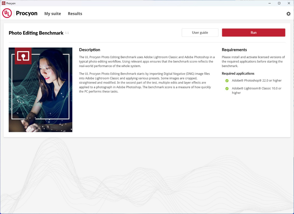Click the 1.1 version label
Image resolution: width=294 pixels, height=214 pixels.
point(67,33)
